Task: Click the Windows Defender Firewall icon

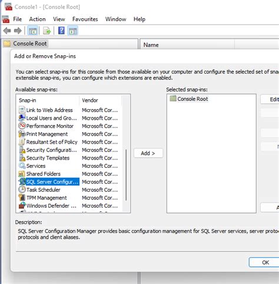Action: point(22,205)
